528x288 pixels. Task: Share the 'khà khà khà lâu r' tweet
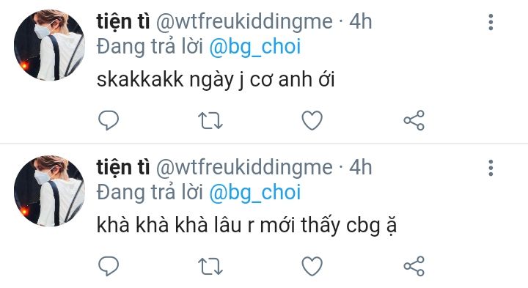tap(414, 267)
